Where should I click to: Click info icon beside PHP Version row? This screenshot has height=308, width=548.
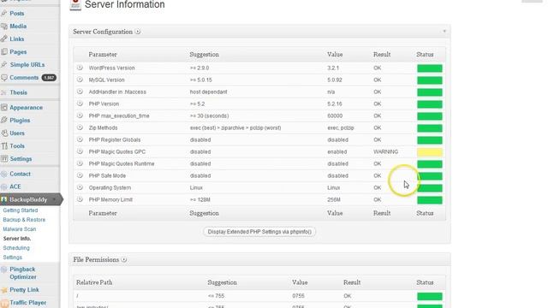coord(80,104)
